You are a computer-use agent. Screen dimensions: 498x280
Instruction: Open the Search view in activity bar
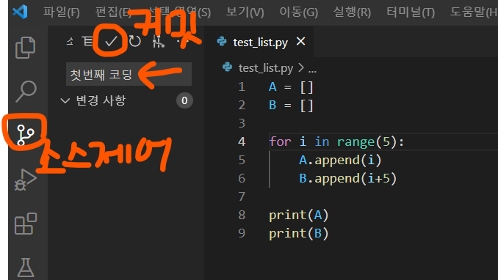[x=26, y=92]
